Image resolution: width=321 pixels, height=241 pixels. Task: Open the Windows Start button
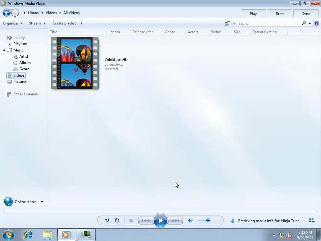click(x=8, y=235)
